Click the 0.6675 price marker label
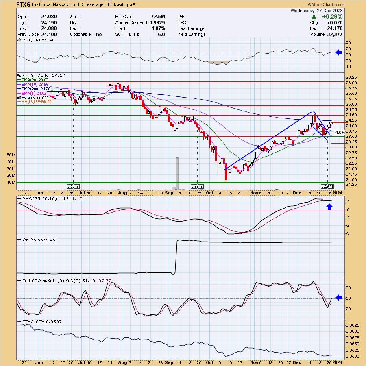Image resolution: width=366 pixels, height=366 pixels. pyautogui.click(x=197, y=187)
